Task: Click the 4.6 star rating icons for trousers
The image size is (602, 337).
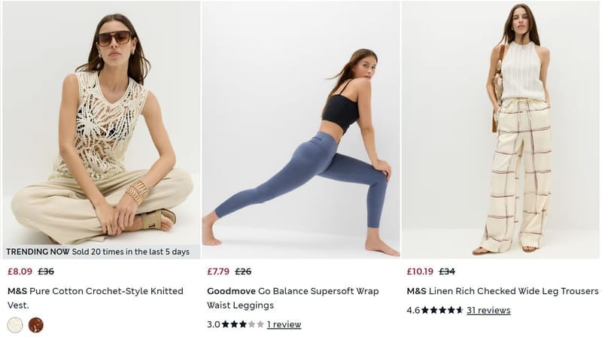Action: click(442, 310)
